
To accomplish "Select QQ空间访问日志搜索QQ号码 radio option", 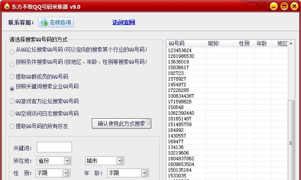I will (12, 113).
